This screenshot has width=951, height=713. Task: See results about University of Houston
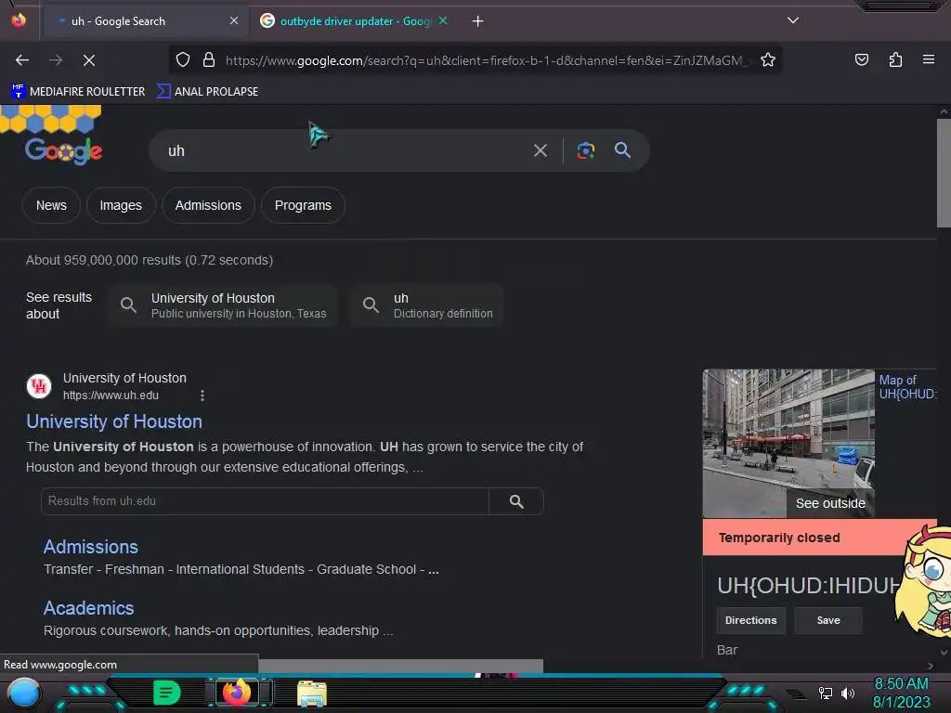coord(224,305)
